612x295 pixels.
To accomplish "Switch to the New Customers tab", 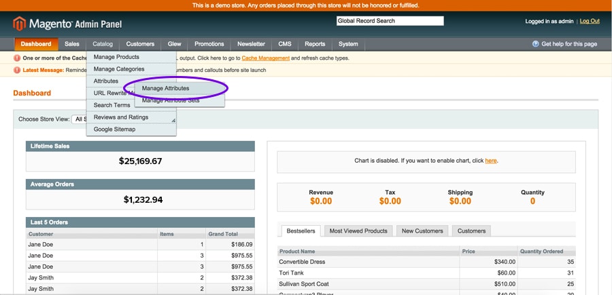I will click(422, 231).
